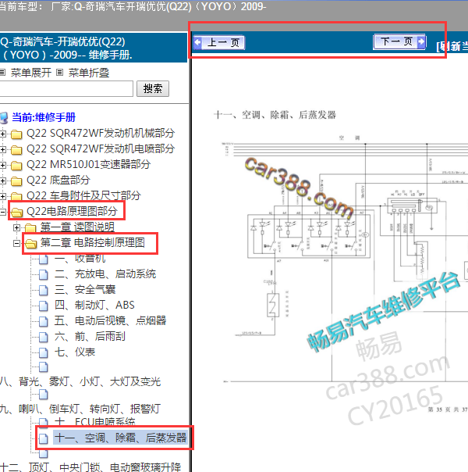The width and height of the screenshot is (468, 472).
Task: Click folder icon of Q22 底盘部分
Action: (16, 181)
